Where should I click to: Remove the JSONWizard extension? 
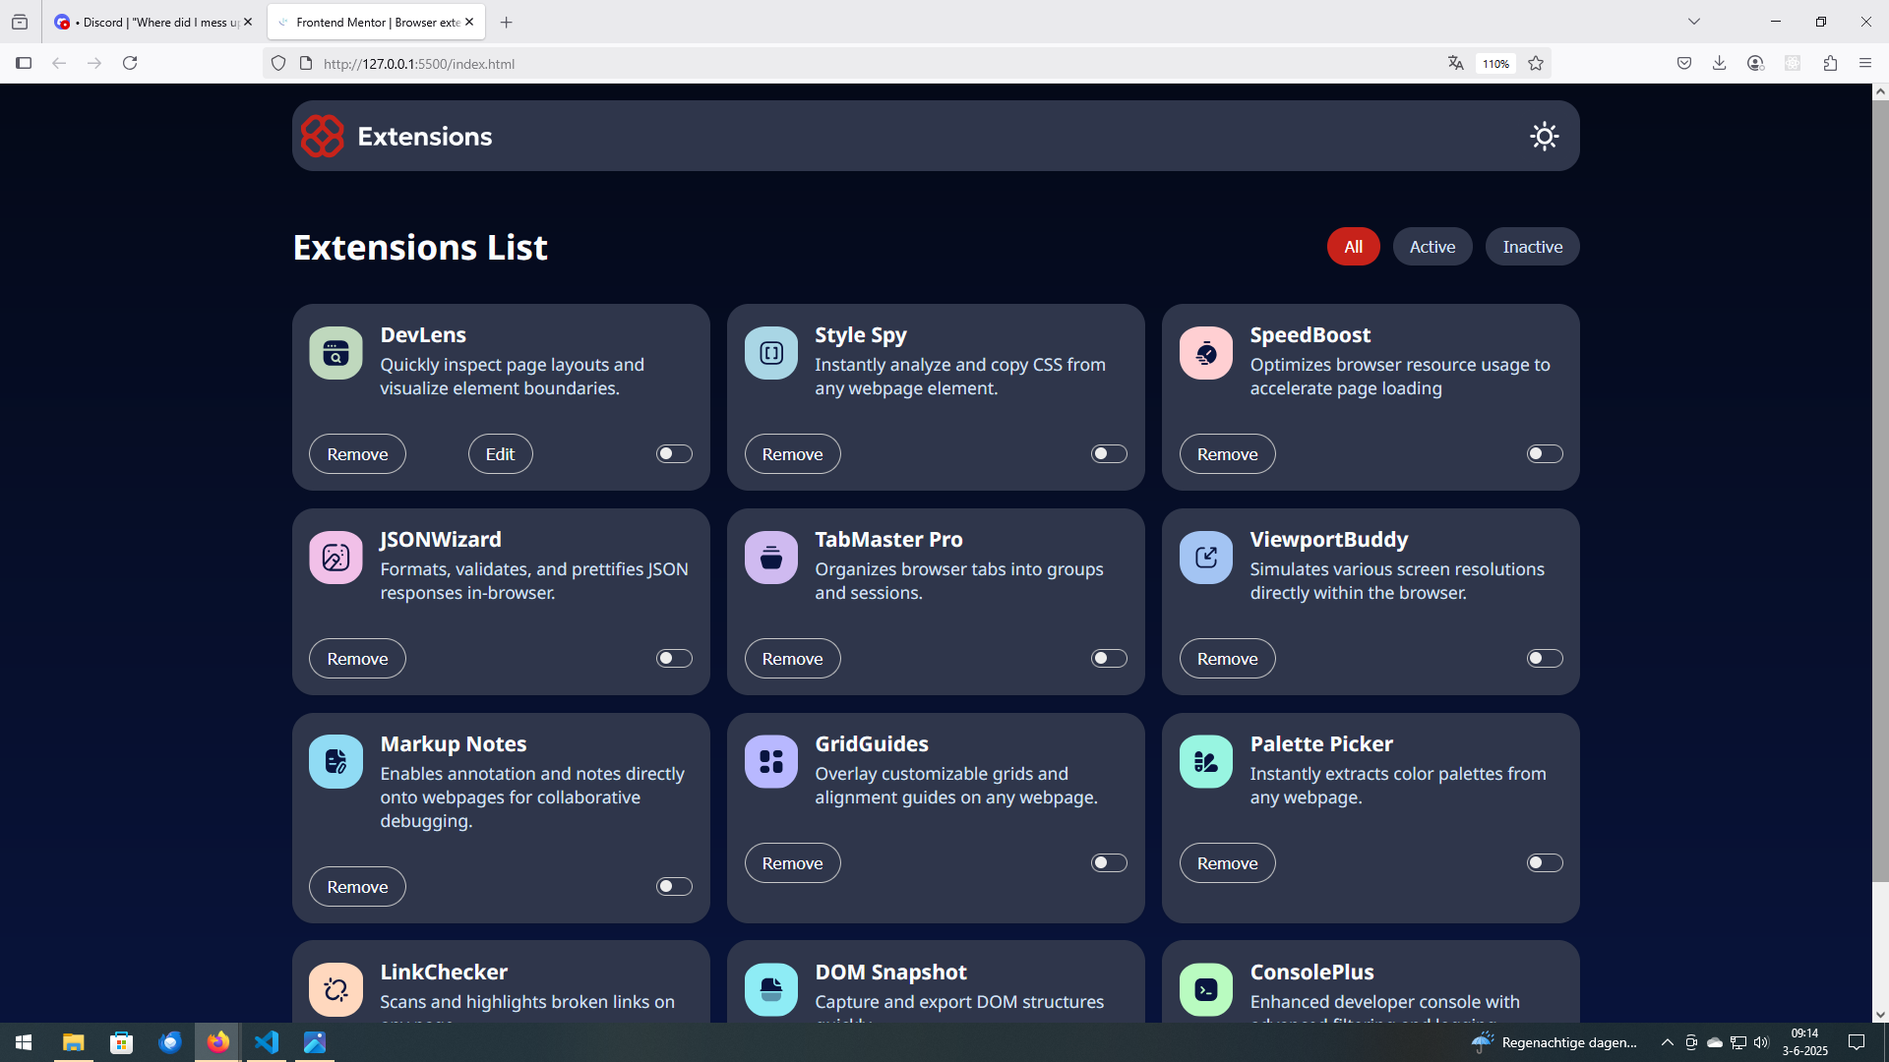[357, 658]
